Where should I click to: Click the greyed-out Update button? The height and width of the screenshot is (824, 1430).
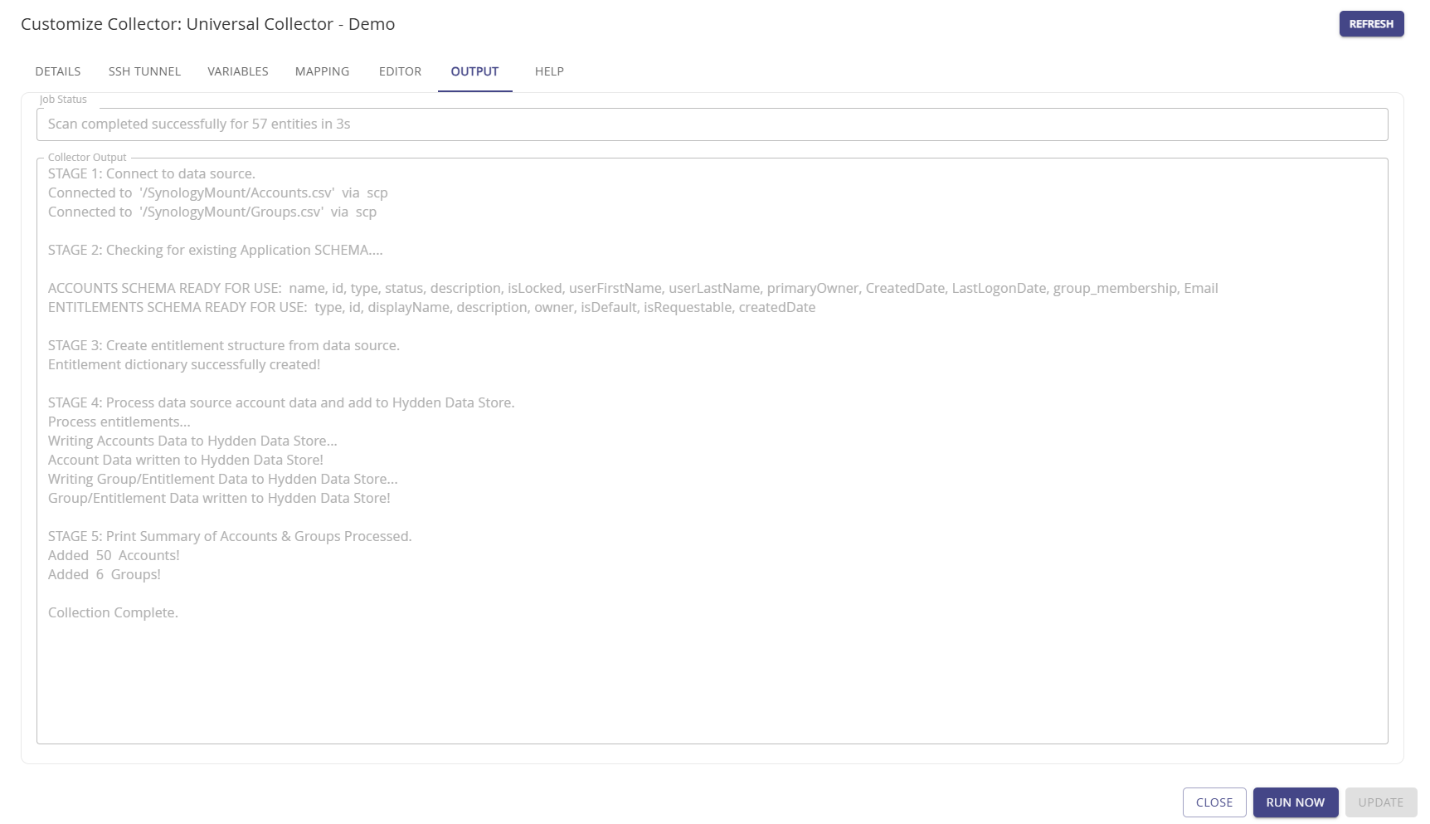coord(1380,802)
